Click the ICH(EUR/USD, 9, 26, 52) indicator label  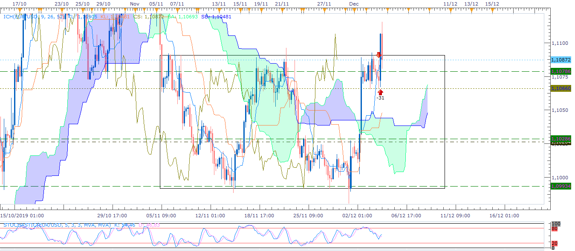point(34,17)
